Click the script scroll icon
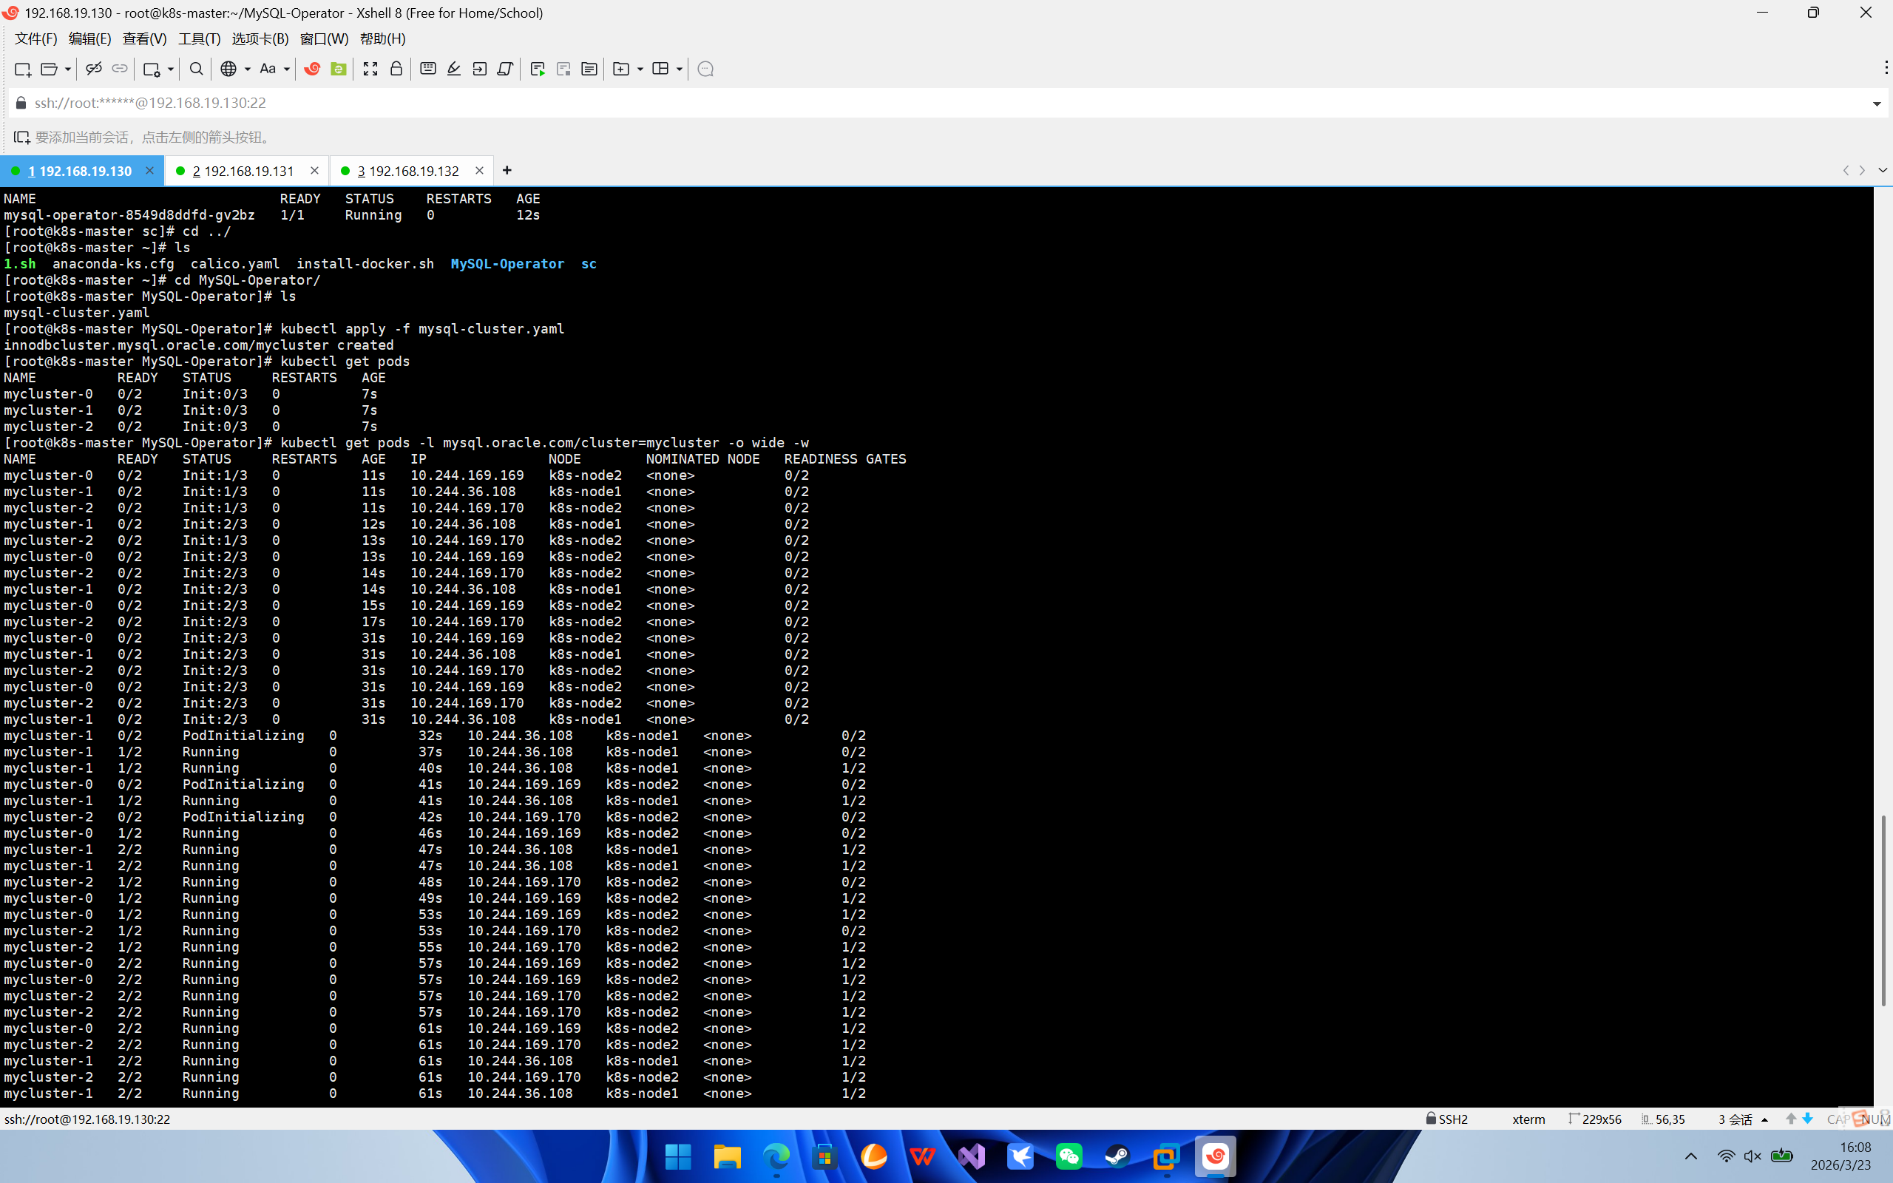This screenshot has width=1893, height=1183. (x=505, y=69)
